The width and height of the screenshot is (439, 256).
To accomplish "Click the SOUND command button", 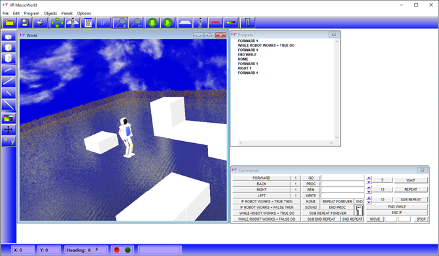I will (311, 208).
